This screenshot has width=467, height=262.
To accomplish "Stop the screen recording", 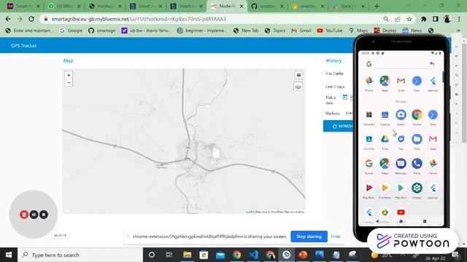I will 44,215.
